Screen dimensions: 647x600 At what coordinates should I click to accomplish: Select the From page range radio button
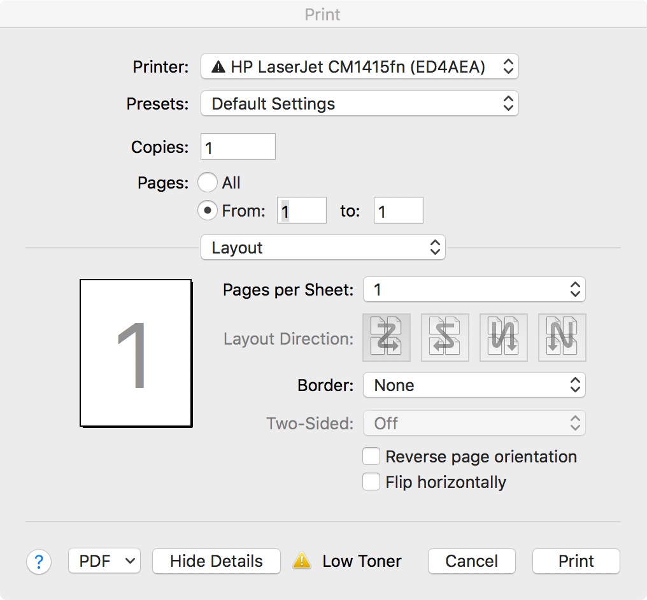click(208, 210)
